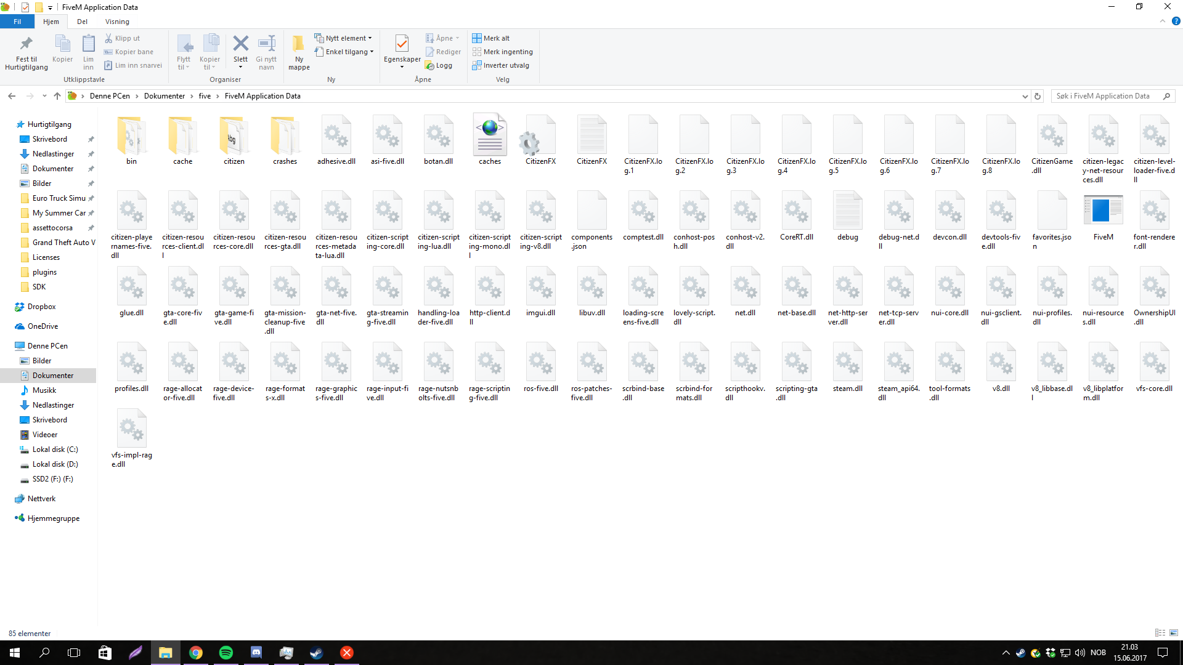The width and height of the screenshot is (1183, 665).
Task: Switch to the Visning ribbon tab
Action: tap(117, 22)
